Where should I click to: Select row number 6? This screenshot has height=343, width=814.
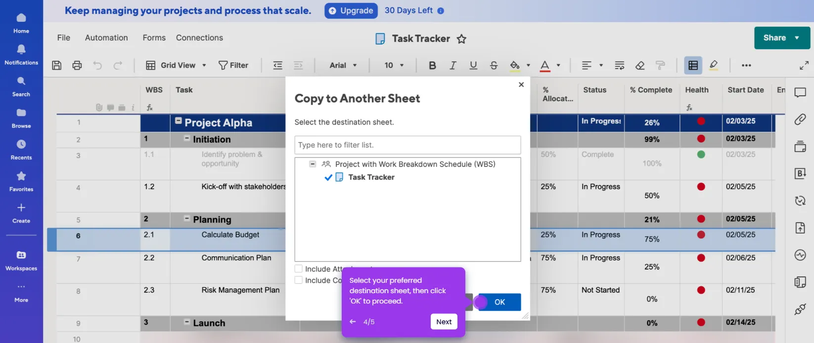click(x=78, y=236)
